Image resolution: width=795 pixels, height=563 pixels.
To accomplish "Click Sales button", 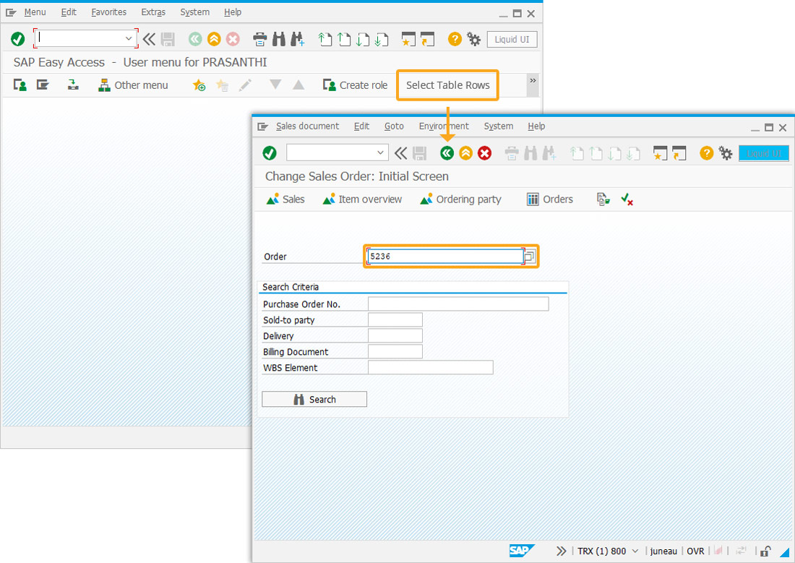I will [x=285, y=199].
